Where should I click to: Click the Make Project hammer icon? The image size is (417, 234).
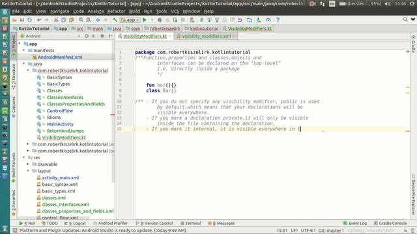(115, 20)
